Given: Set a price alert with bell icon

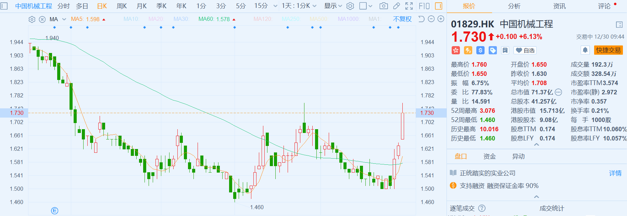Looking at the screenshot, I should pos(585,50).
